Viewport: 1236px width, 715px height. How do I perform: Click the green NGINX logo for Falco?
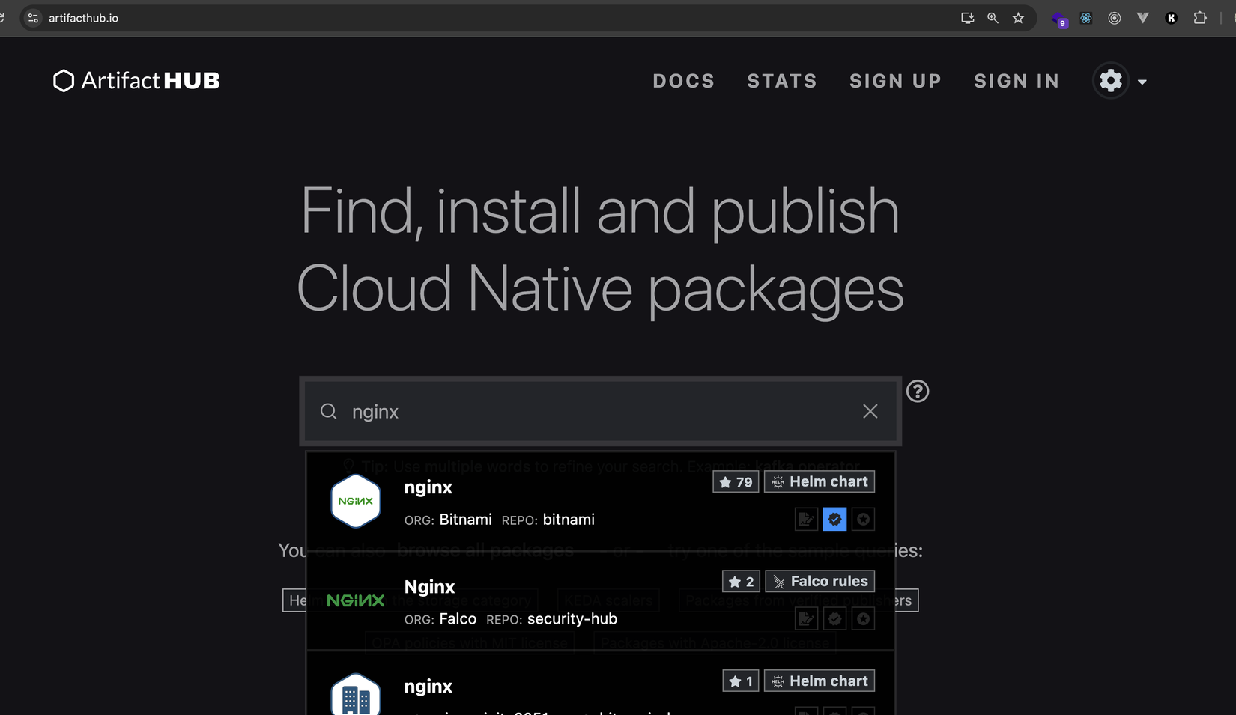(356, 600)
